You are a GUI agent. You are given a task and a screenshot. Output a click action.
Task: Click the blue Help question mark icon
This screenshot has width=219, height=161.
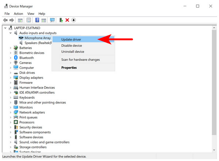click(x=37, y=20)
